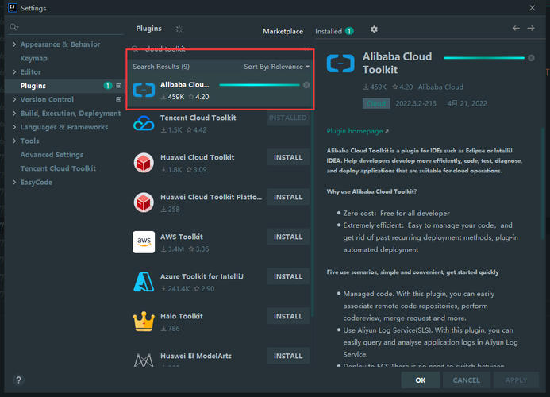The image size is (550, 397).
Task: Click the Installed tab count badge
Action: [x=349, y=31]
